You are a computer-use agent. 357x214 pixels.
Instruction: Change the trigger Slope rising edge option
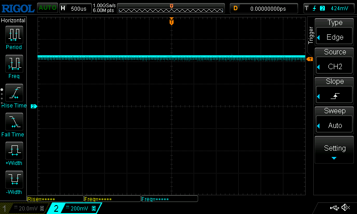click(x=335, y=91)
